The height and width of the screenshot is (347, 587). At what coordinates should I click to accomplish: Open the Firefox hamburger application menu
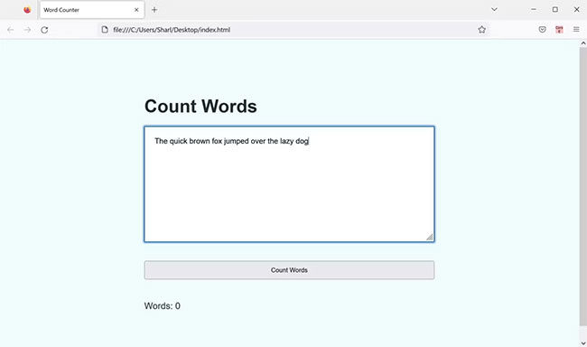click(576, 29)
